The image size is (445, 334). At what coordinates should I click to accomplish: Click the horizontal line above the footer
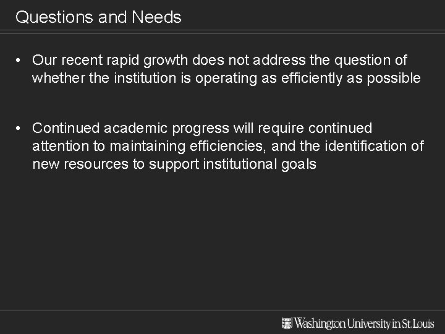point(222,310)
